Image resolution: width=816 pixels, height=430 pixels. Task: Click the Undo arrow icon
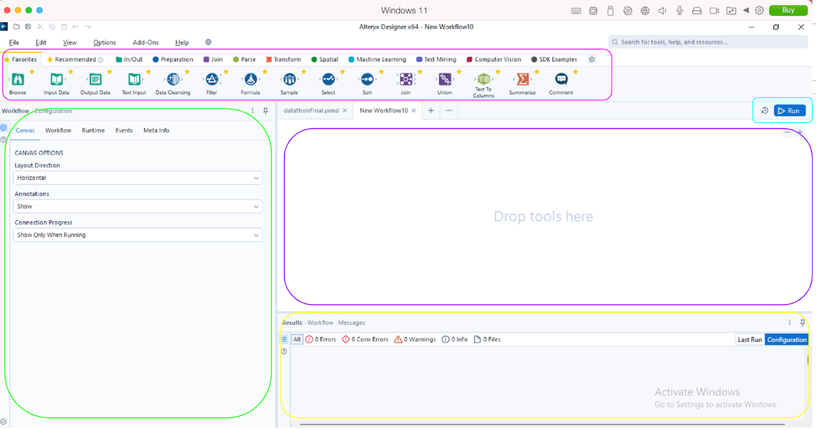click(76, 27)
